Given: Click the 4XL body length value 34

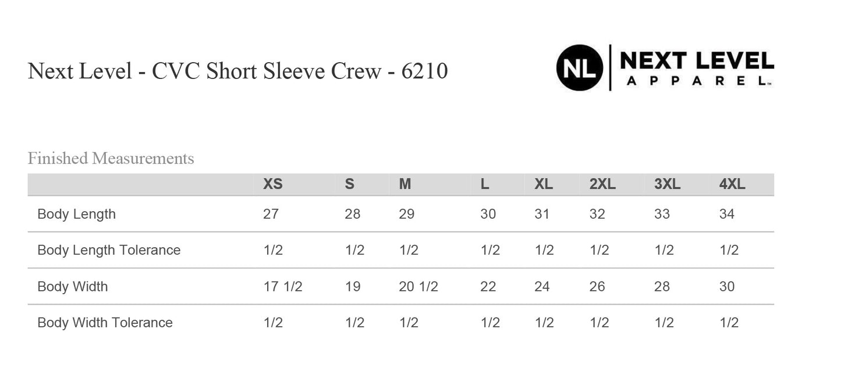Looking at the screenshot, I should point(726,214).
